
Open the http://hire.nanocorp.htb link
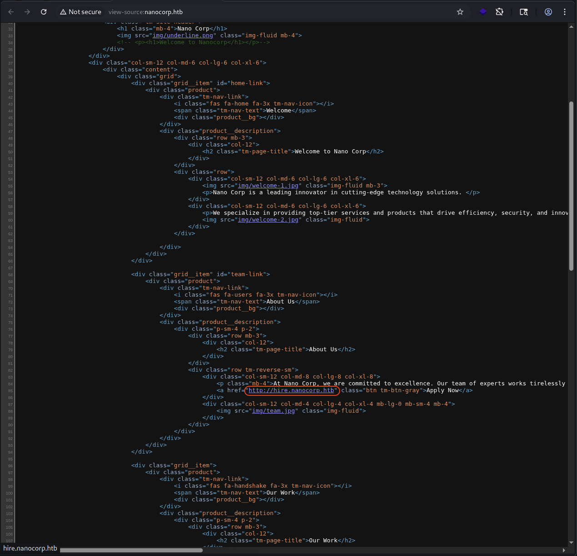[x=291, y=390]
